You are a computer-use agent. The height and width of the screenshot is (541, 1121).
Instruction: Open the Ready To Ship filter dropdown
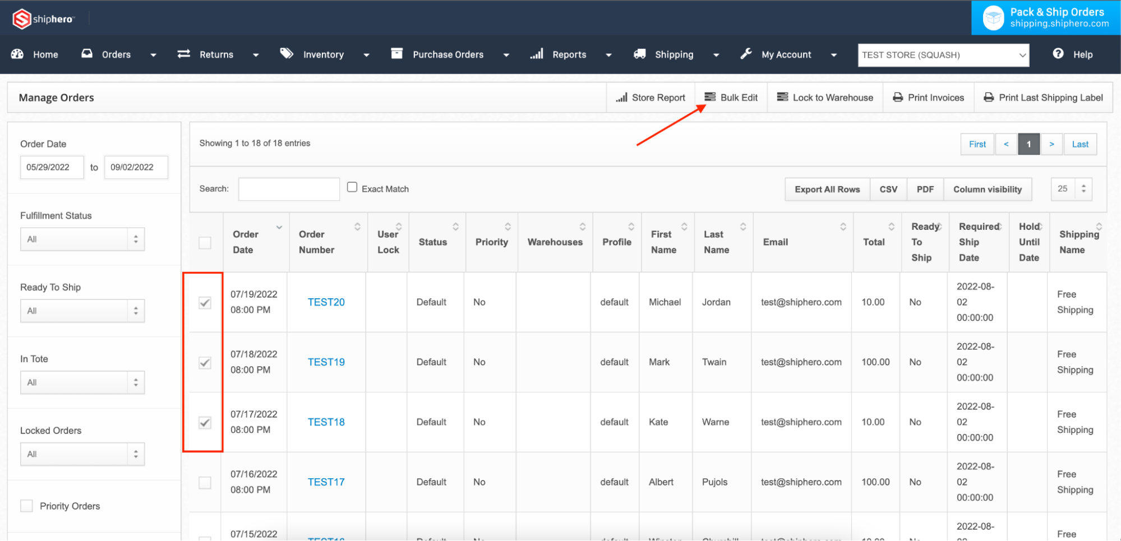click(x=82, y=311)
